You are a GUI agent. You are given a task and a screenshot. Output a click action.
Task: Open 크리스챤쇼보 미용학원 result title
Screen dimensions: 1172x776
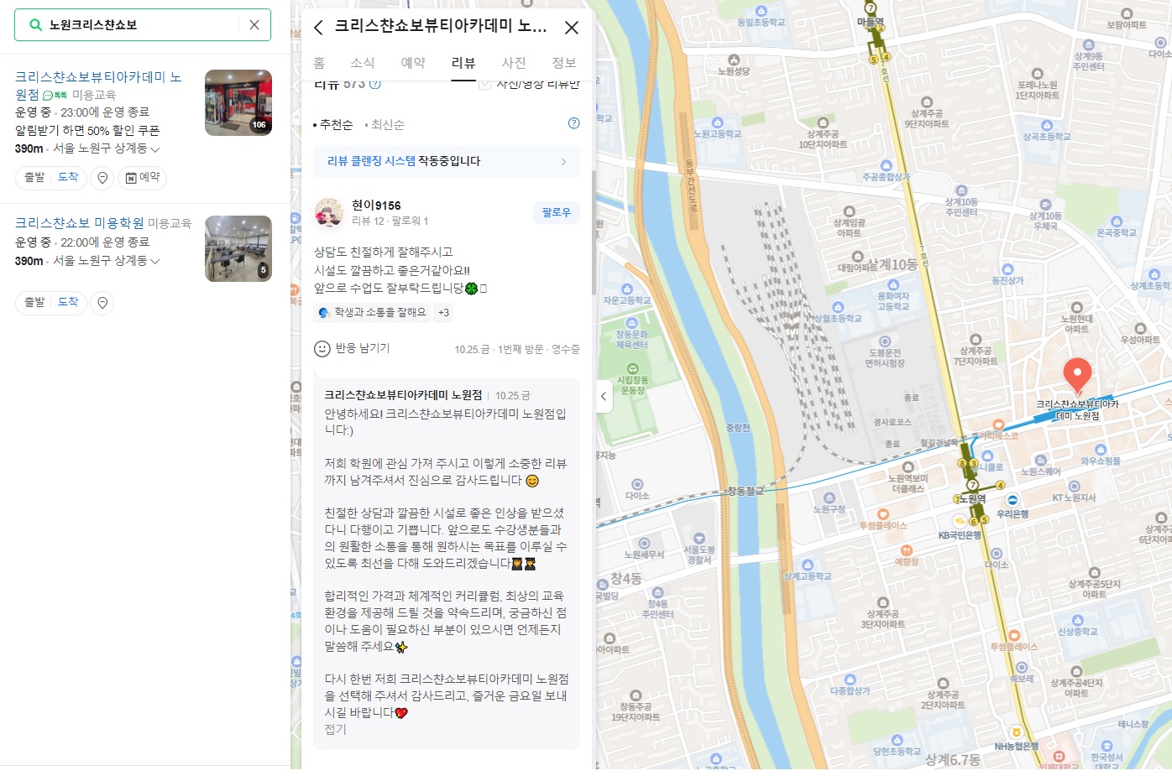point(79,223)
